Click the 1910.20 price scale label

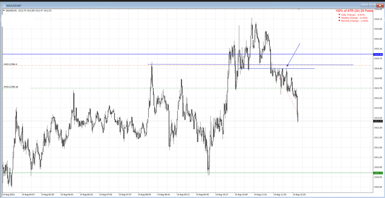378,187
